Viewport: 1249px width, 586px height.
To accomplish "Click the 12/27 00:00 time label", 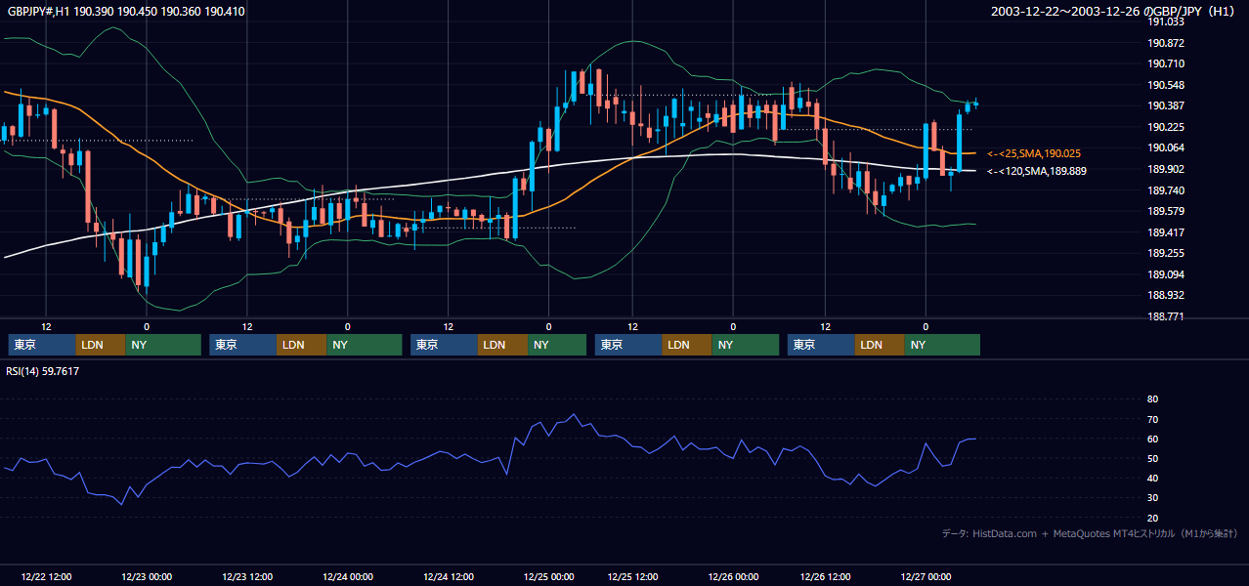I will (926, 576).
